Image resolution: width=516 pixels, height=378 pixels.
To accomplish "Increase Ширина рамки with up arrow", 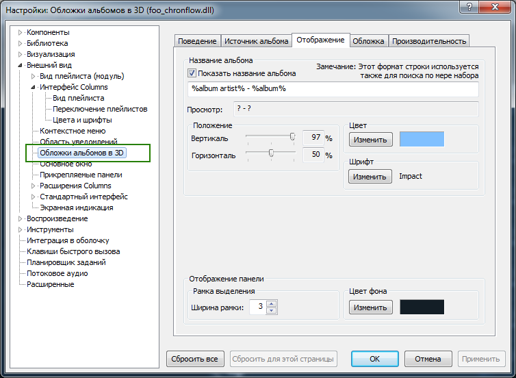I will (x=272, y=303).
